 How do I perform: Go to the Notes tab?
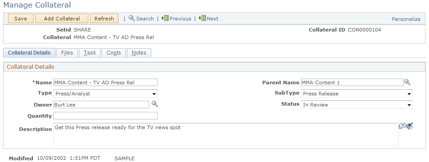139,53
